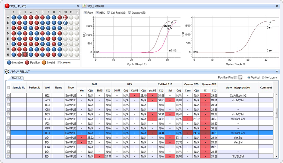This screenshot has width=283, height=163.
Task: Select the Horizontal layout radio button
Action: [263, 77]
